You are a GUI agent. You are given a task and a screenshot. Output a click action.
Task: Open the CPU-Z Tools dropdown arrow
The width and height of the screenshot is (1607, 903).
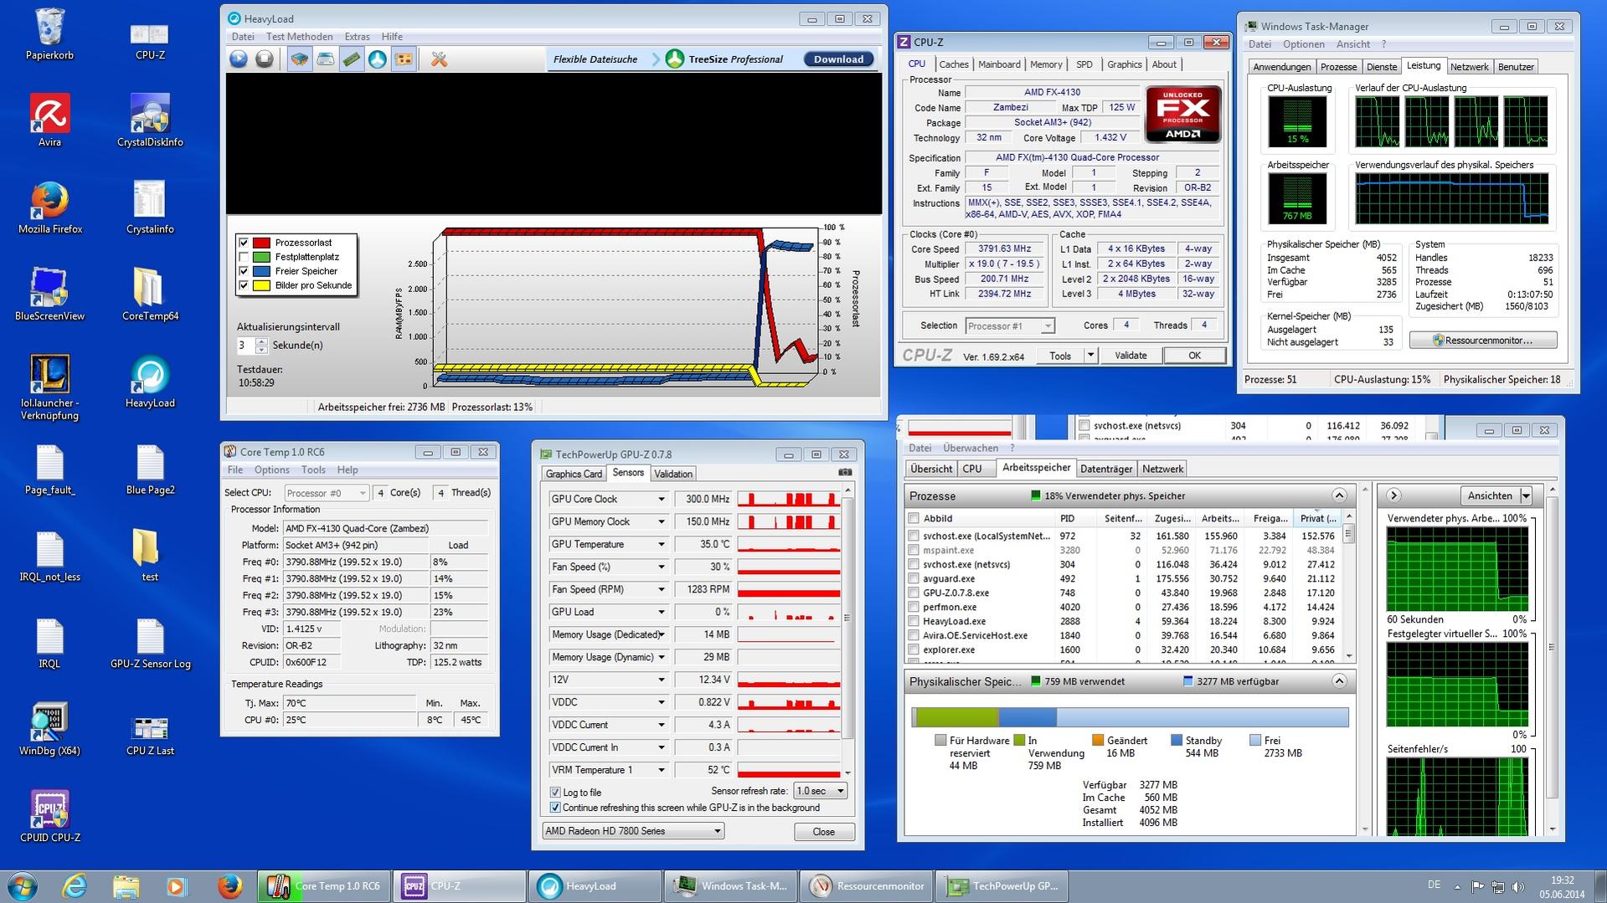click(1090, 356)
